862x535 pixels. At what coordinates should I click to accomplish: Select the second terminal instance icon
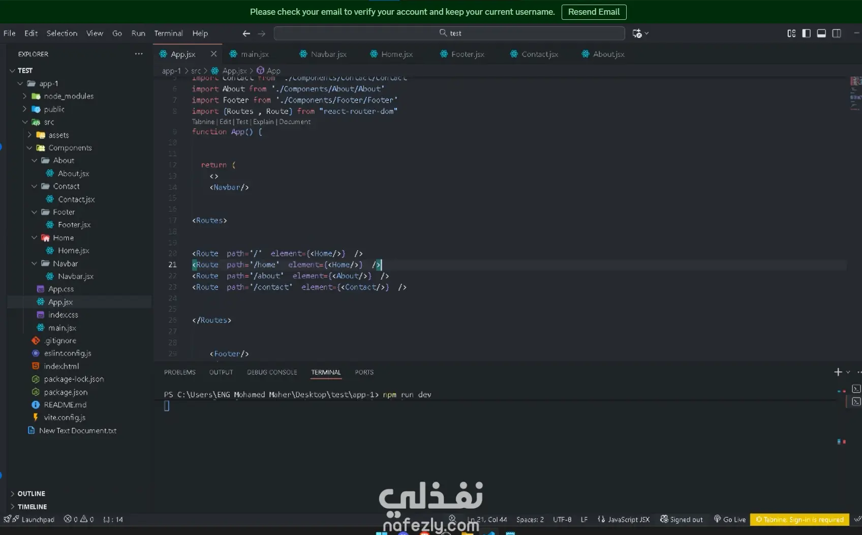pyautogui.click(x=856, y=402)
